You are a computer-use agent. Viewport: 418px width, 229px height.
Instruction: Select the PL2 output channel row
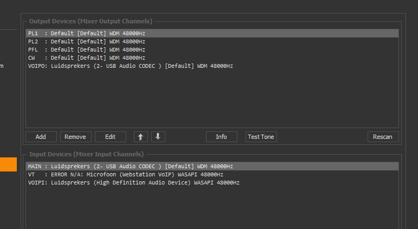[x=87, y=41]
